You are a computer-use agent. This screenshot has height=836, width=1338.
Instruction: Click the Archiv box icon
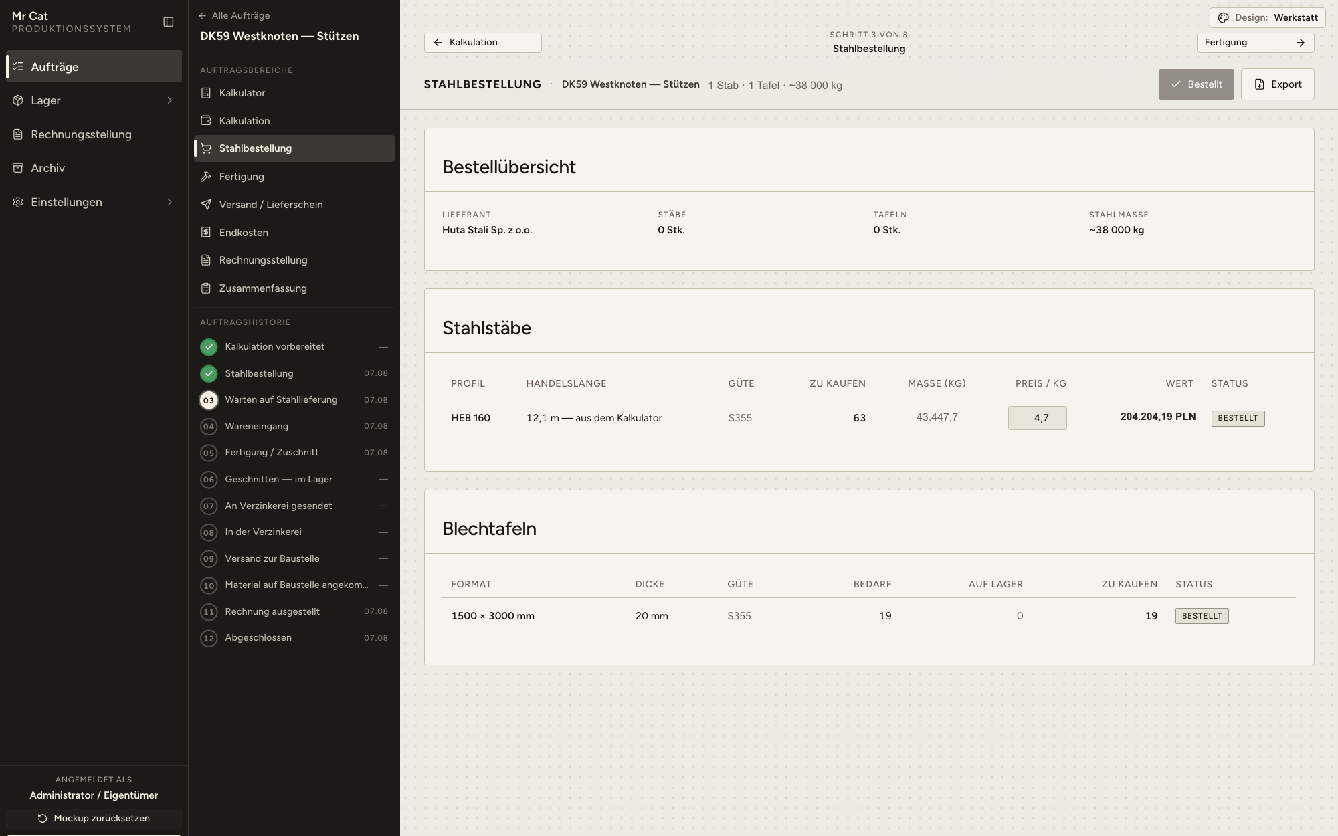(18, 168)
